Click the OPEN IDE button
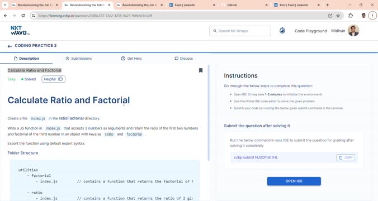This screenshot has width=378, height=201. [294, 181]
